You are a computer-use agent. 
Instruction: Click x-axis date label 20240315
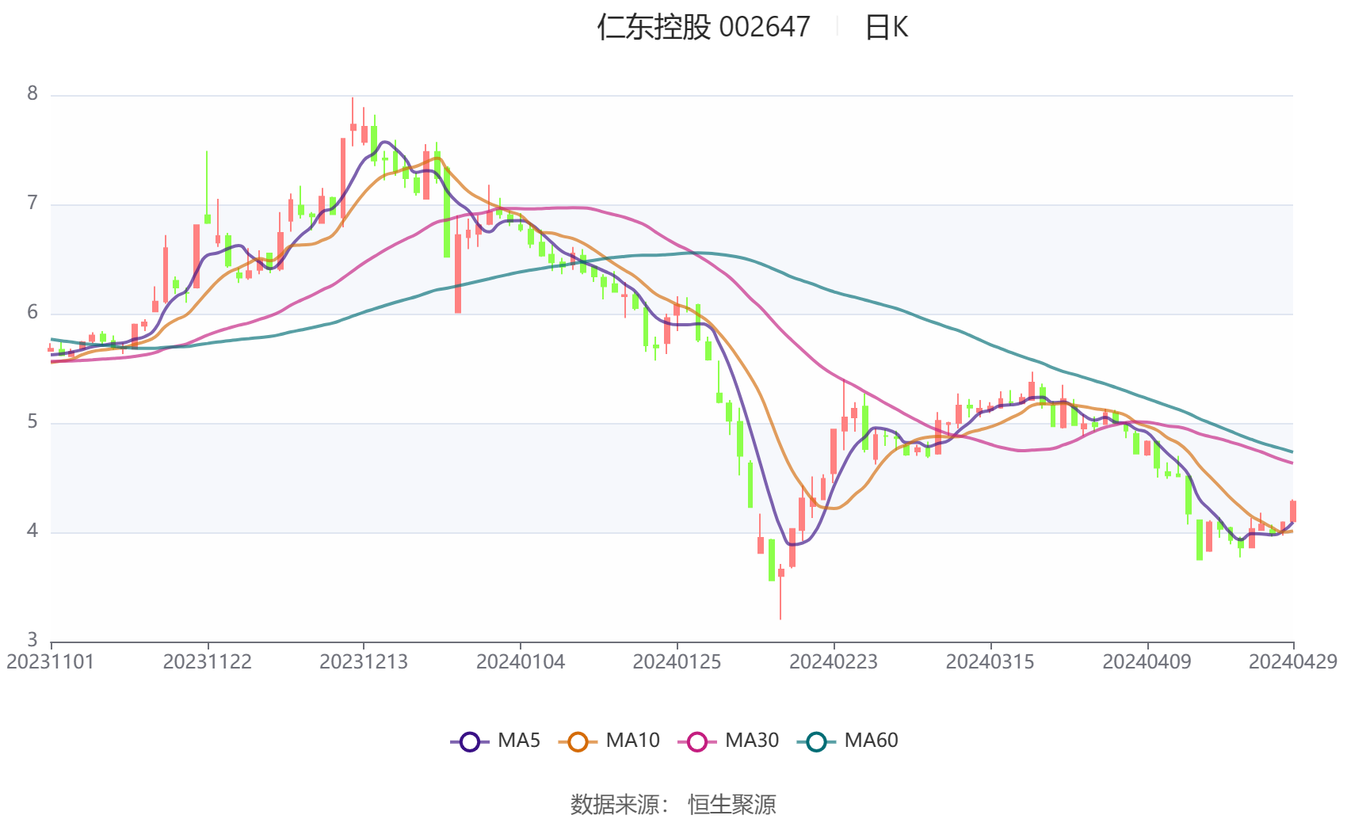pyautogui.click(x=990, y=661)
